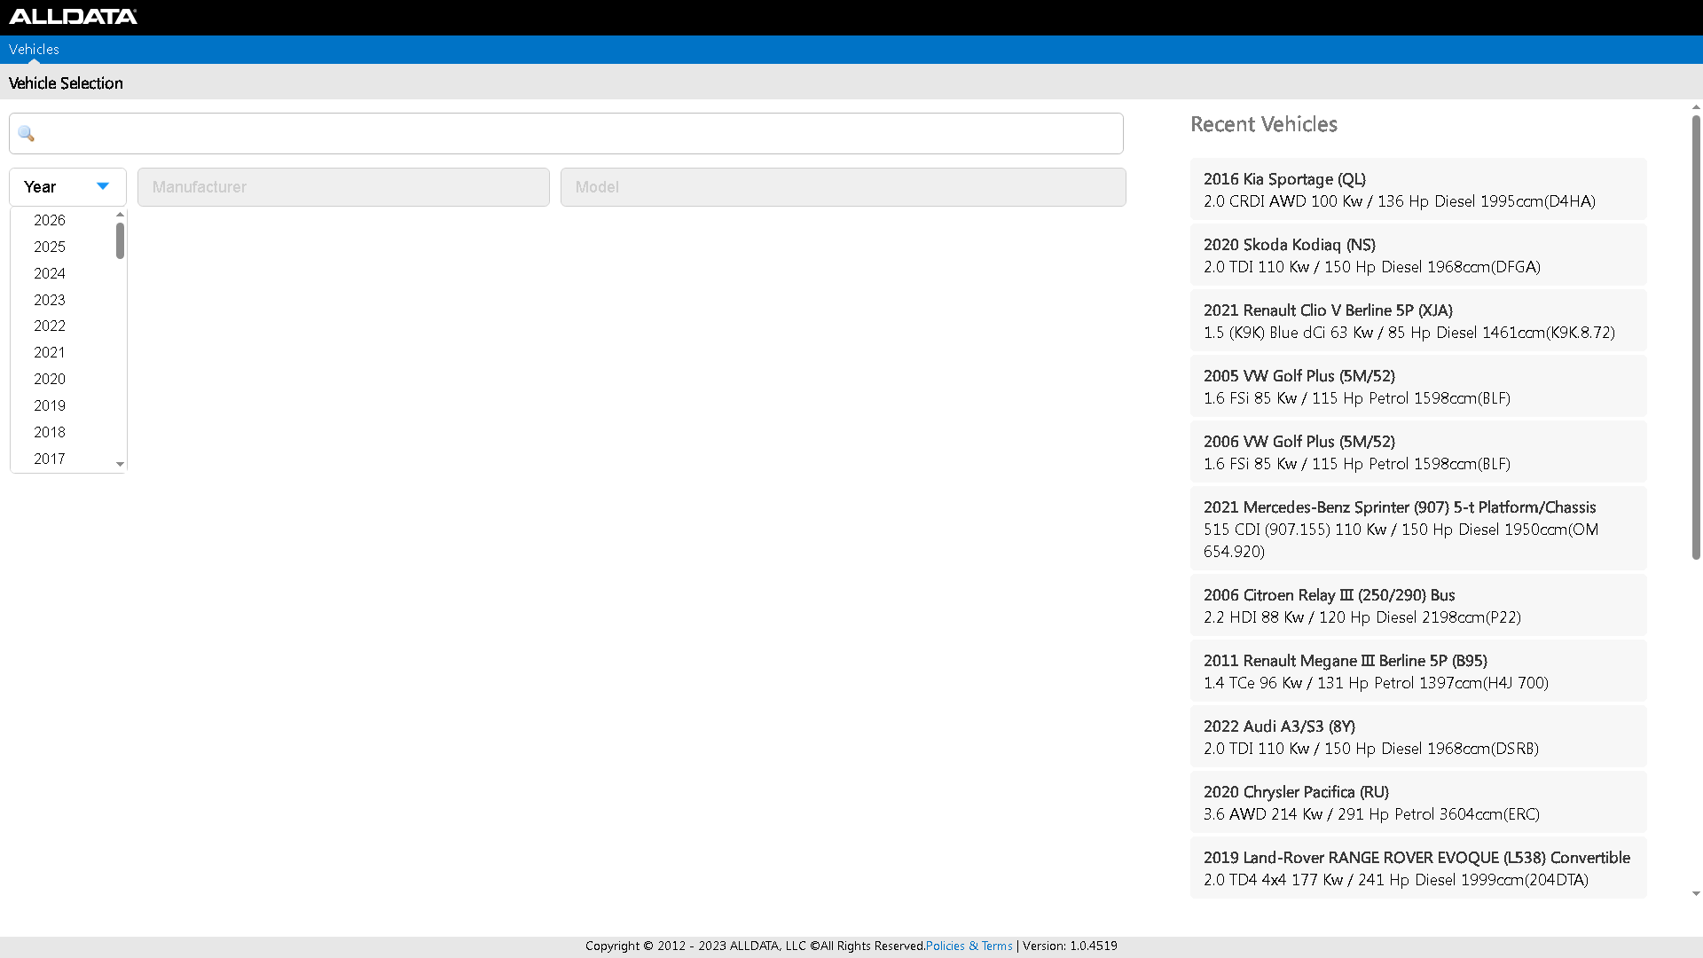Choose year 2017 in the year list
The width and height of the screenshot is (1703, 958).
(50, 459)
